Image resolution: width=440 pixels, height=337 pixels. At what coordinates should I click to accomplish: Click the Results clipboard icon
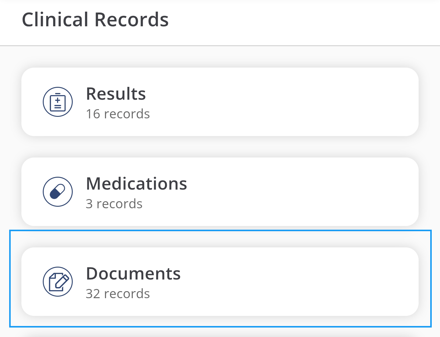coord(58,102)
